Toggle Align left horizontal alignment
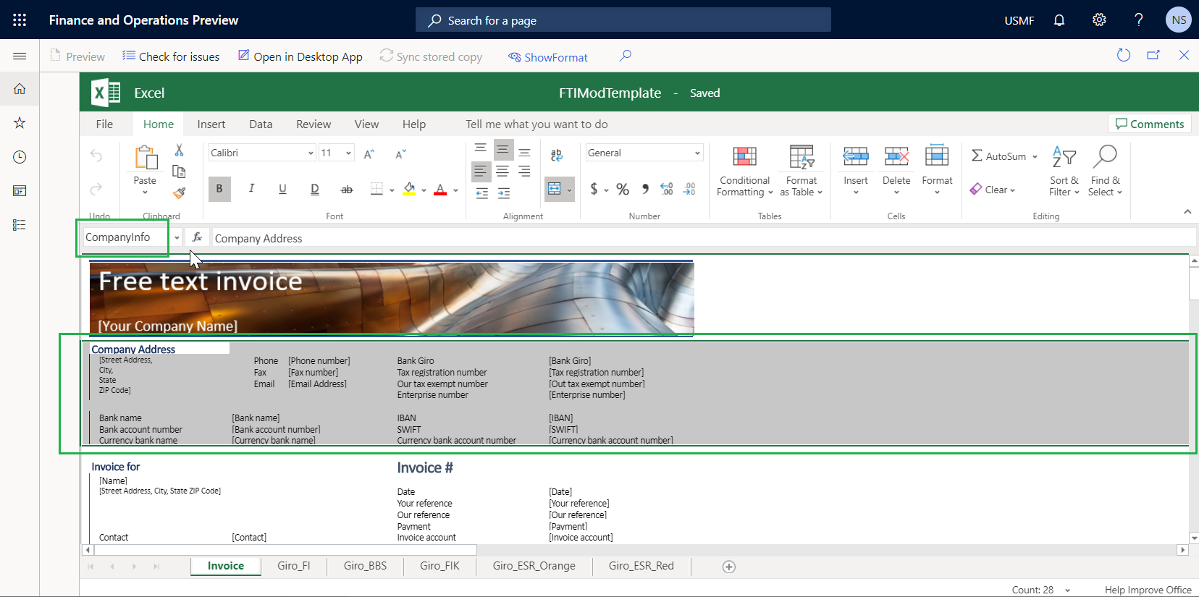 click(x=481, y=172)
